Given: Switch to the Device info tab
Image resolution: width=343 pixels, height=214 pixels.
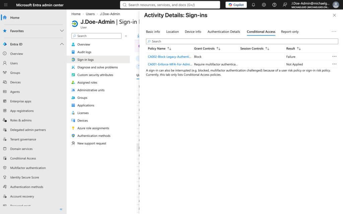Looking at the screenshot, I should (x=193, y=32).
